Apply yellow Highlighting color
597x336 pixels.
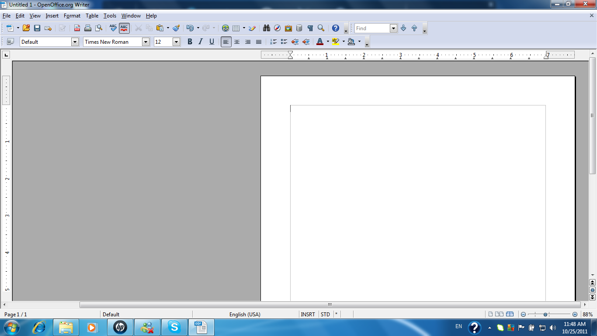336,42
